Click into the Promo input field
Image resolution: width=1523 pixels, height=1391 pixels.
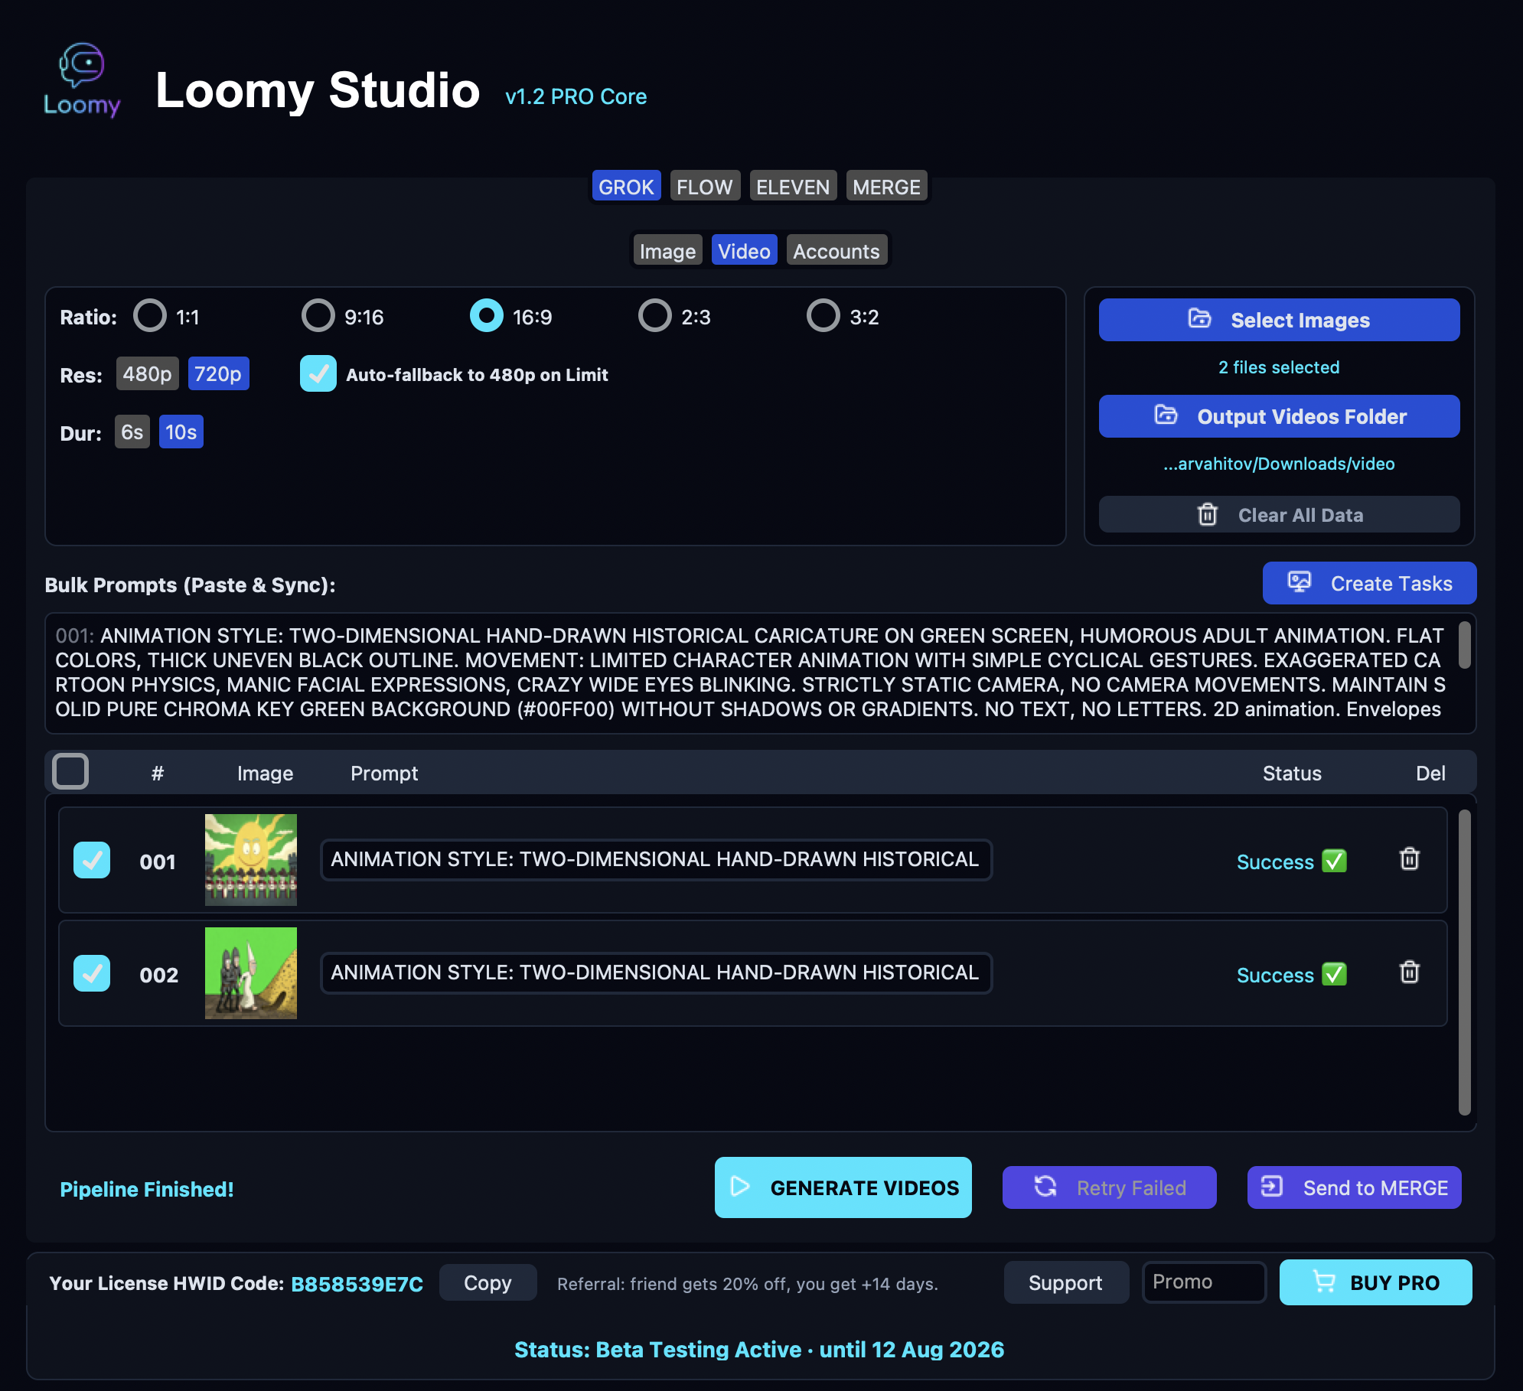tap(1204, 1282)
